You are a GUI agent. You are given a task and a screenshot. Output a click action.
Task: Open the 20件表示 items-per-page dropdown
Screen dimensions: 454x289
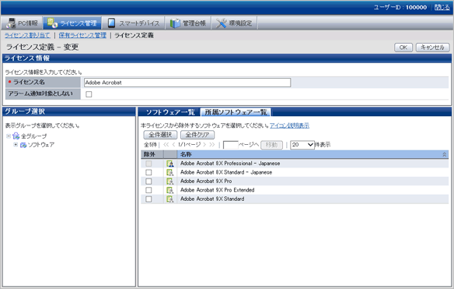[302, 145]
